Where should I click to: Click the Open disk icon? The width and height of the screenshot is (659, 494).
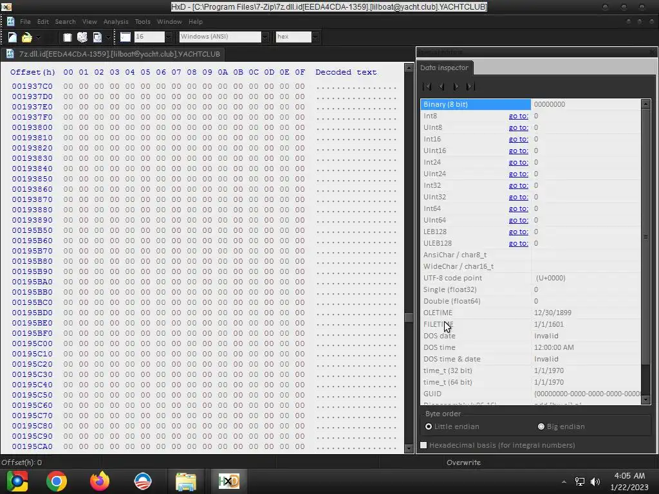tap(82, 37)
